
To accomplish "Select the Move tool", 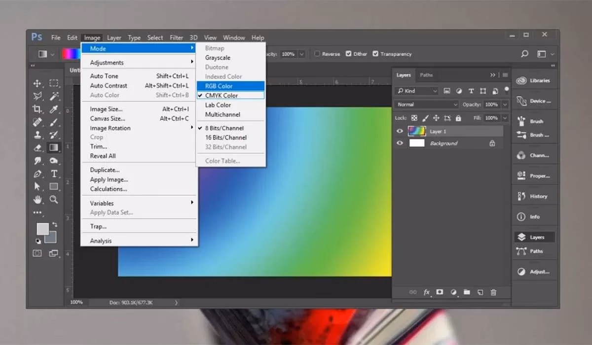I will coord(38,83).
